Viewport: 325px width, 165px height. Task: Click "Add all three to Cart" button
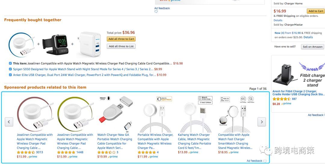[121, 39]
